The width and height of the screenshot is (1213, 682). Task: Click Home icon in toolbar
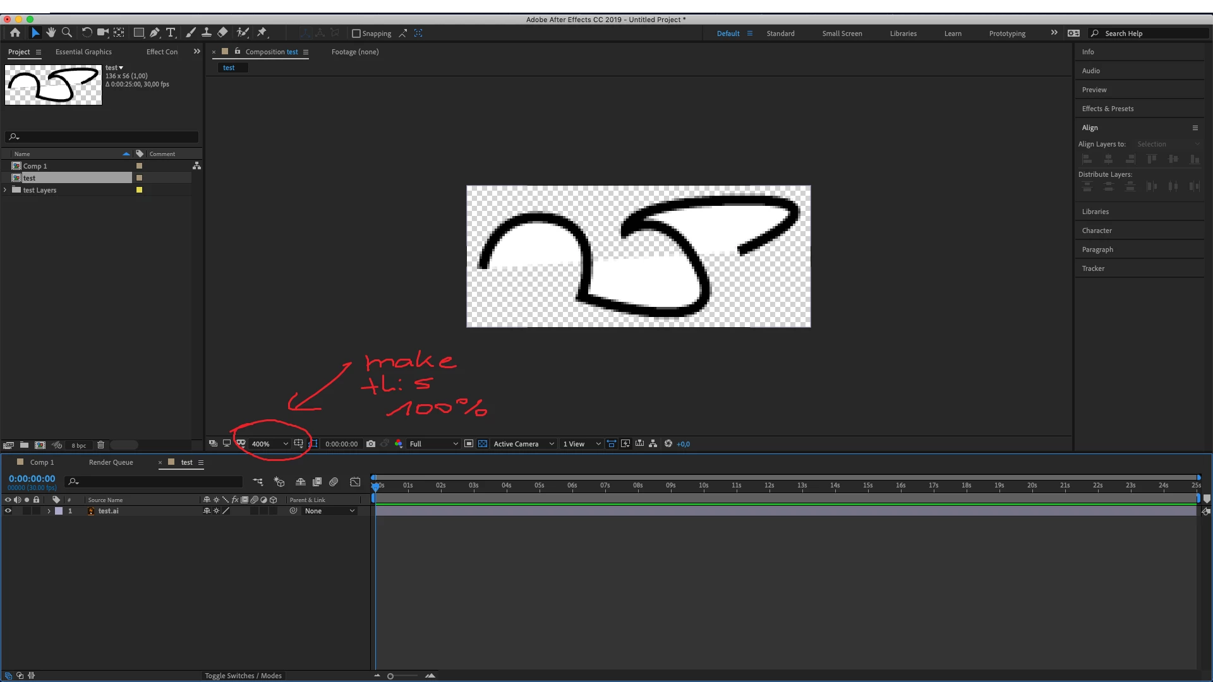click(15, 33)
